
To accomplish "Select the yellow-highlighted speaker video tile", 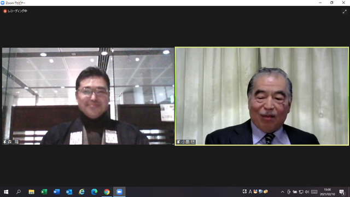I will pyautogui.click(x=262, y=96).
